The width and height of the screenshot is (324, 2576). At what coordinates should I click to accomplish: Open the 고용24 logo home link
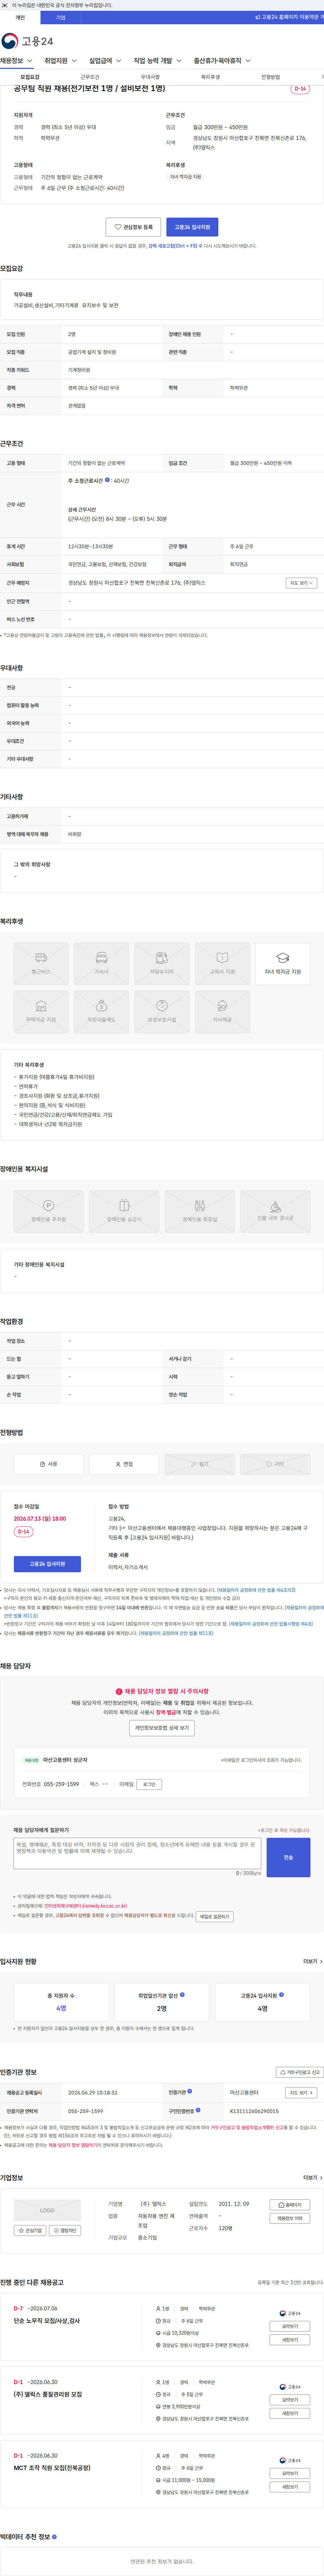point(27,41)
